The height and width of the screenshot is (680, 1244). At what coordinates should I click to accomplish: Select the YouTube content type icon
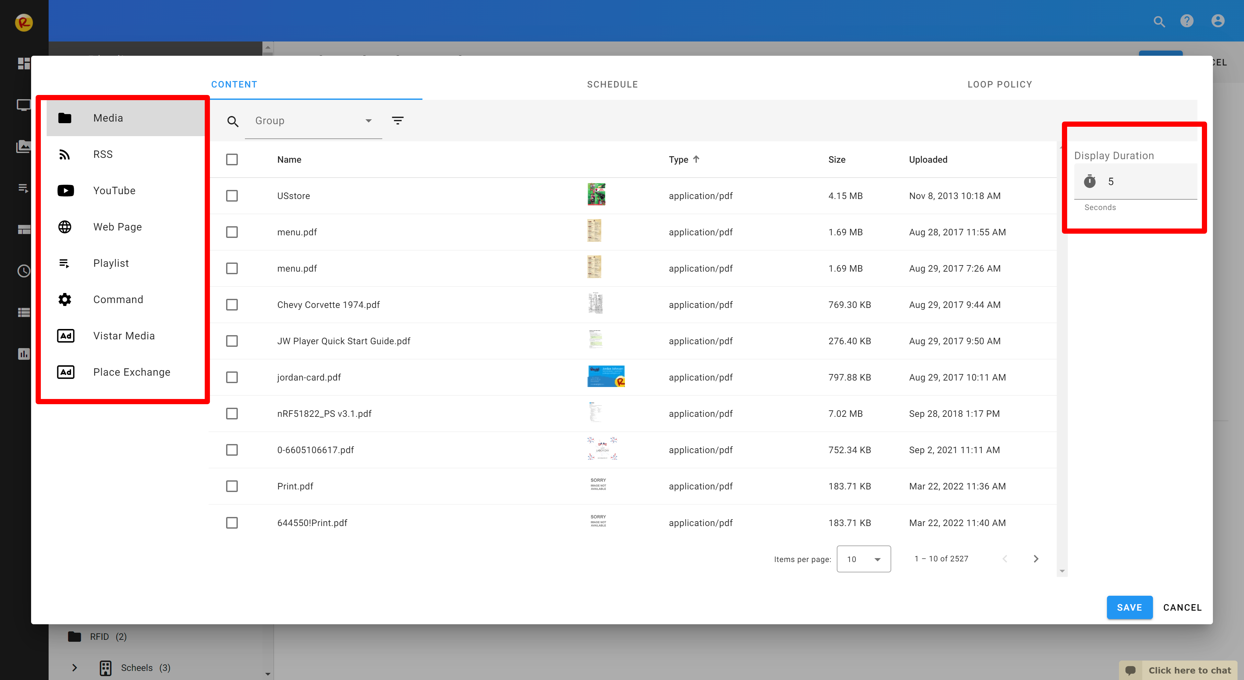[66, 190]
